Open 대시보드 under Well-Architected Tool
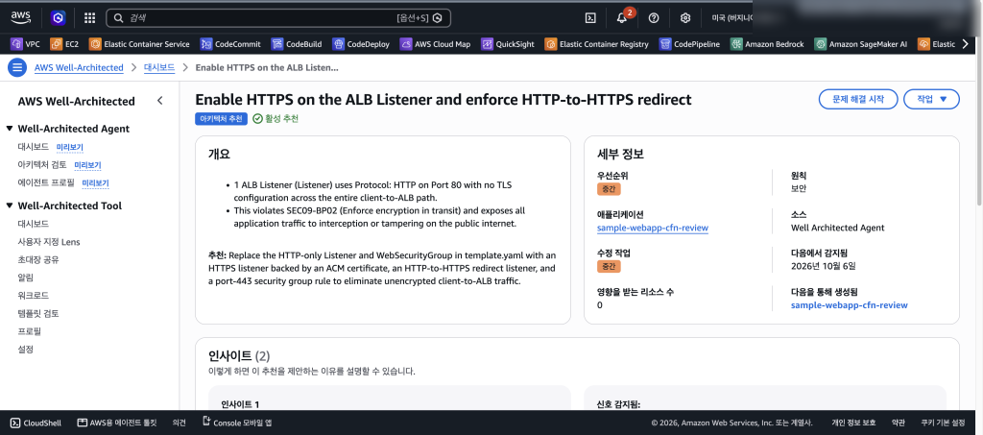 (34, 224)
